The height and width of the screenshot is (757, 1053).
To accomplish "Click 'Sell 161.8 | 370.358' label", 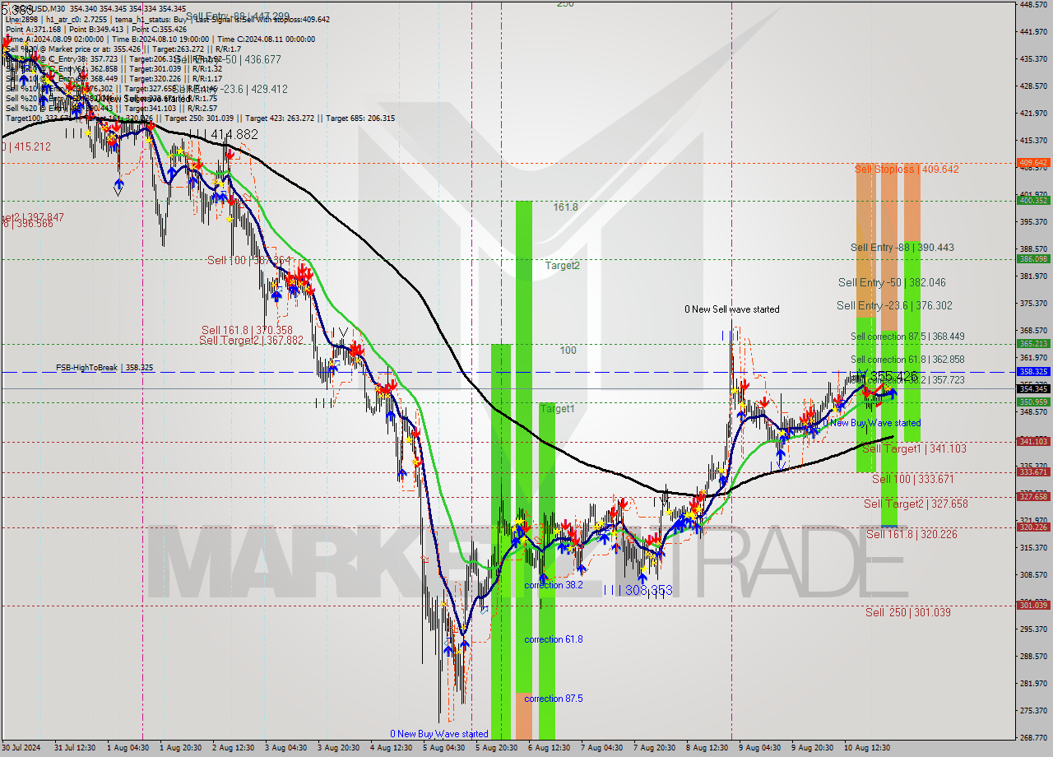I will pos(247,331).
